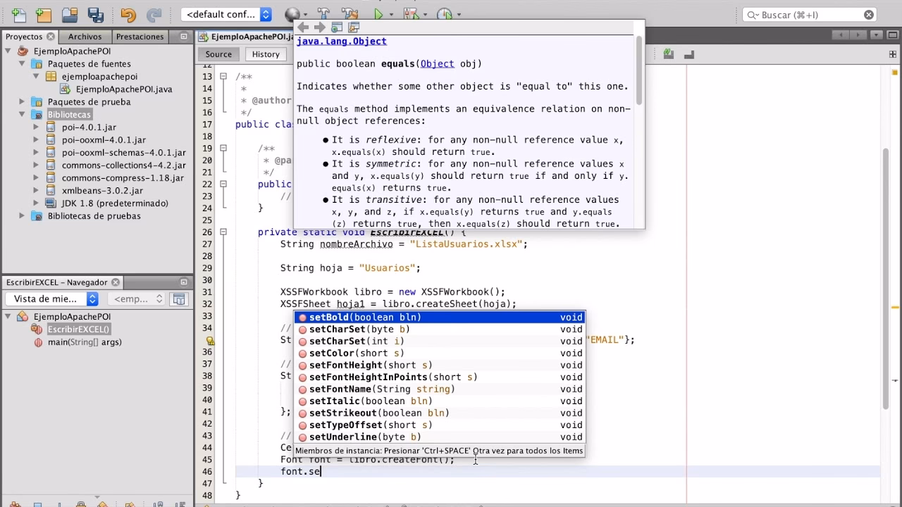The image size is (902, 507).
Task: Collapse the Bibliotecas tree node
Action: (x=22, y=115)
